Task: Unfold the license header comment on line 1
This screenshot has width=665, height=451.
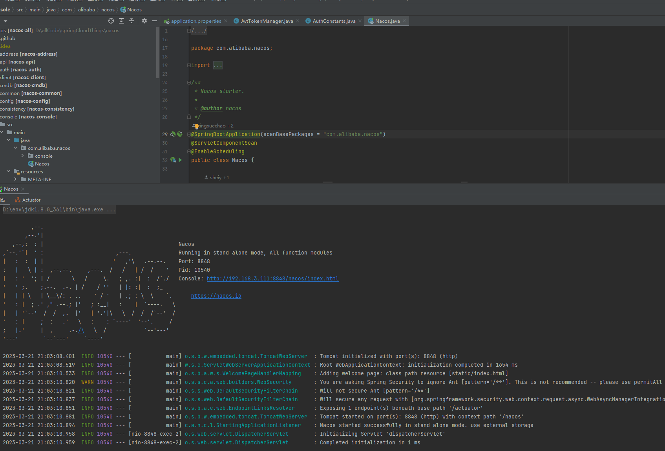Action: (189, 31)
